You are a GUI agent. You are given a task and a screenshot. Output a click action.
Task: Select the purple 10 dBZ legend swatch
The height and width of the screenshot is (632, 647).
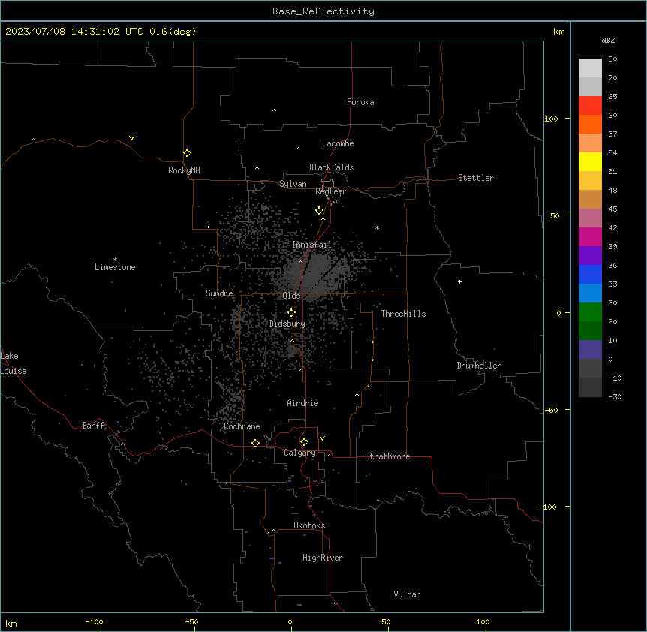(x=590, y=349)
